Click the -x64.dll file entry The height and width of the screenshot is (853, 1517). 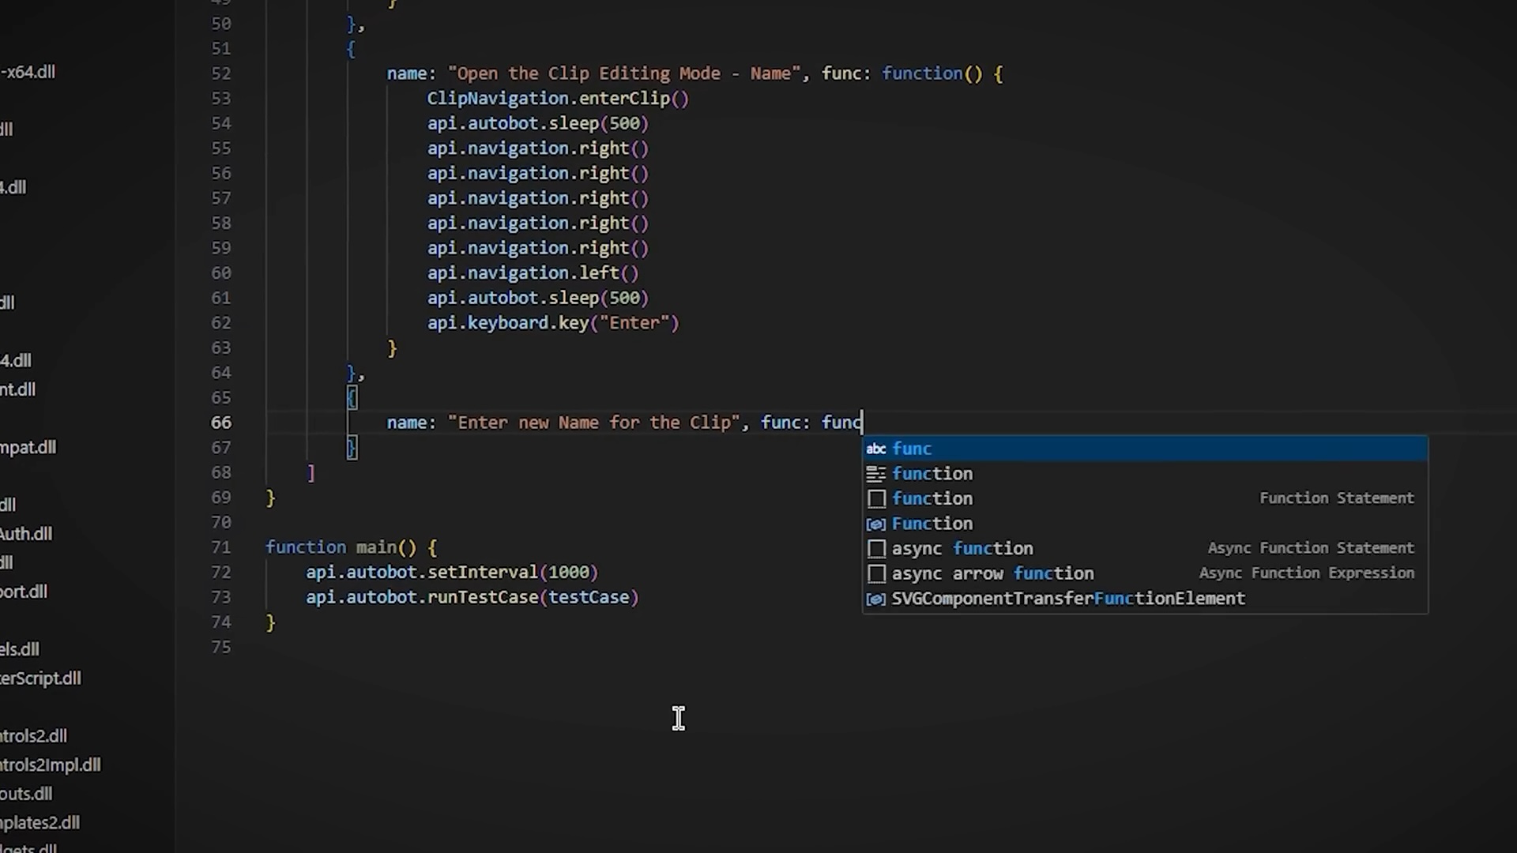click(x=28, y=72)
